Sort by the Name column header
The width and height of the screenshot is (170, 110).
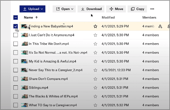(29, 18)
